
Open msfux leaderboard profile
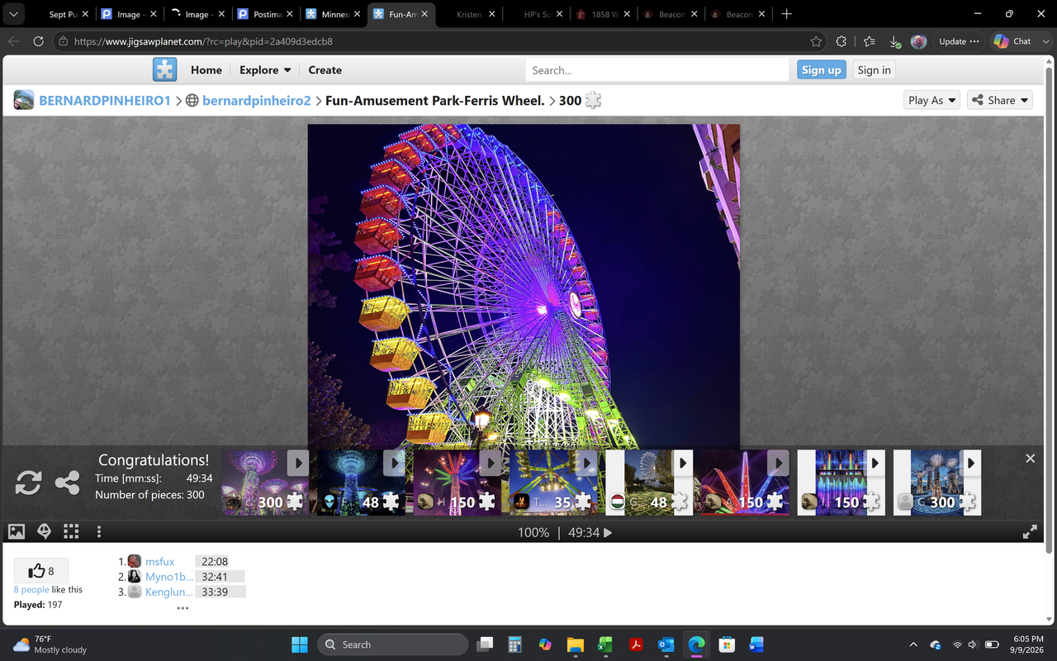[159, 562]
